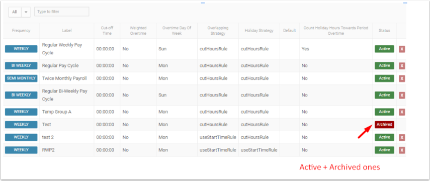Screen dimensions: 430x181
Task: Sort by Weighted Overtime column header
Action: [x=138, y=31]
